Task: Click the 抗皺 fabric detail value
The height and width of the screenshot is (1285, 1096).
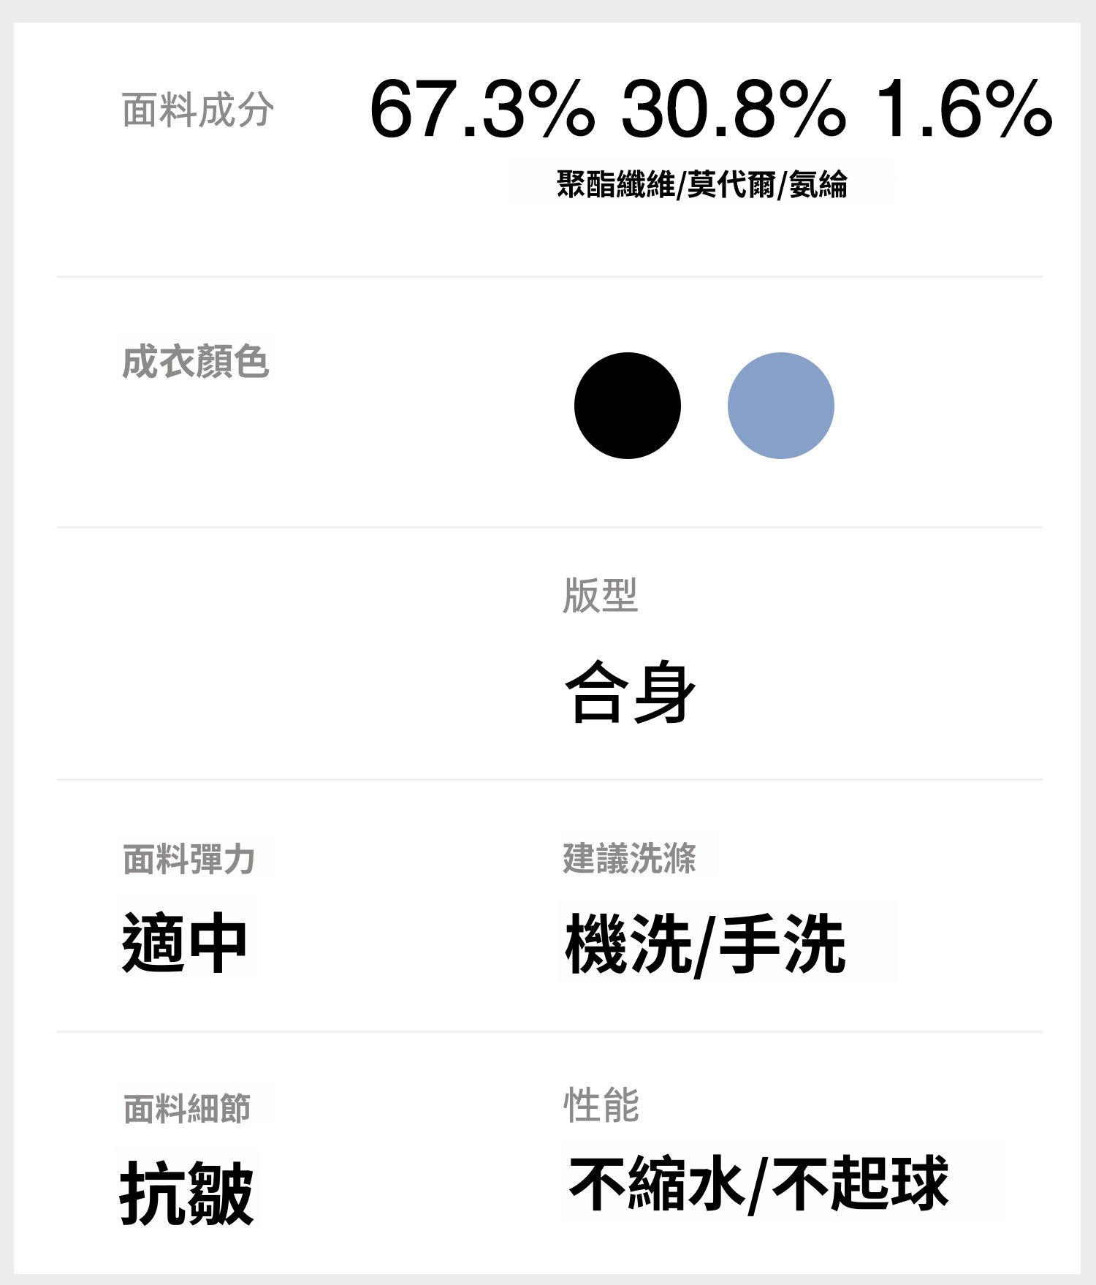Action: (186, 1194)
